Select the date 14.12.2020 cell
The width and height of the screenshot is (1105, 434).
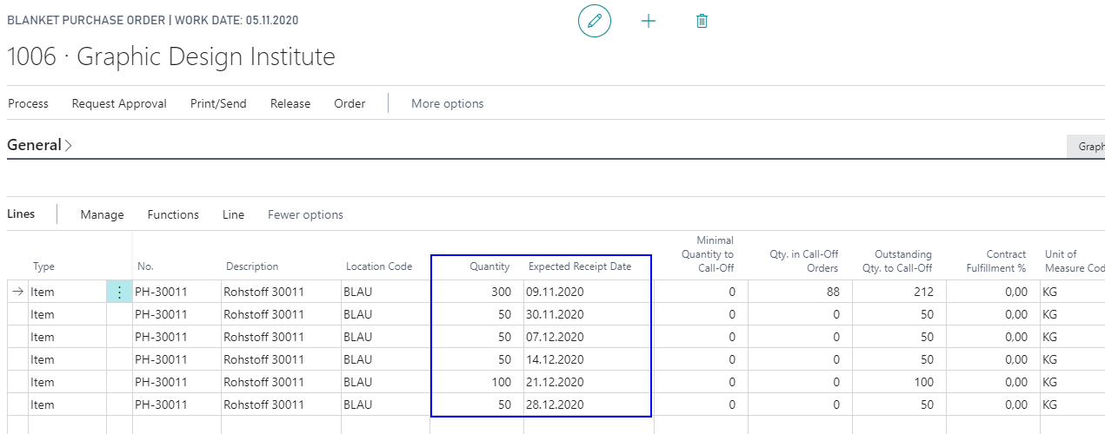coord(587,359)
